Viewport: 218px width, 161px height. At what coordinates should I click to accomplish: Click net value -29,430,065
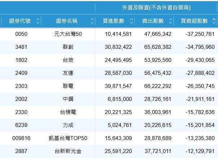tap(200, 60)
